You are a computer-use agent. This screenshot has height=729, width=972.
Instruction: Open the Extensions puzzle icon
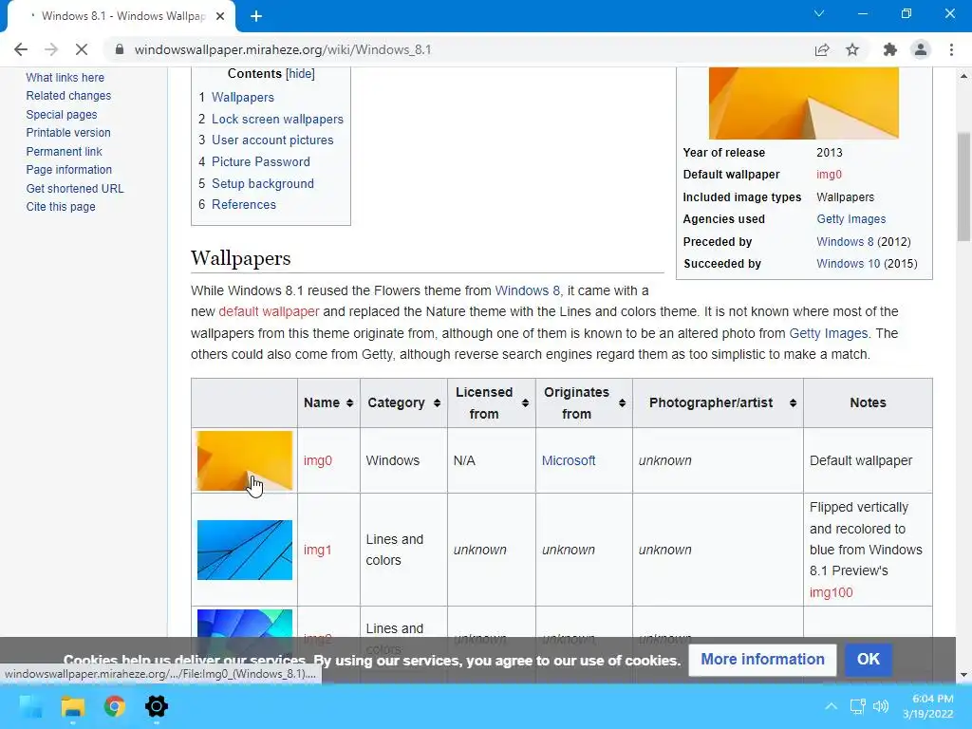point(890,49)
